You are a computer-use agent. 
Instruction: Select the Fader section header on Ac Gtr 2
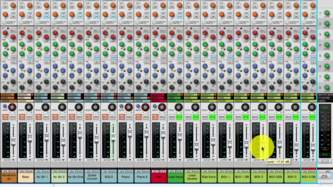tap(59, 101)
